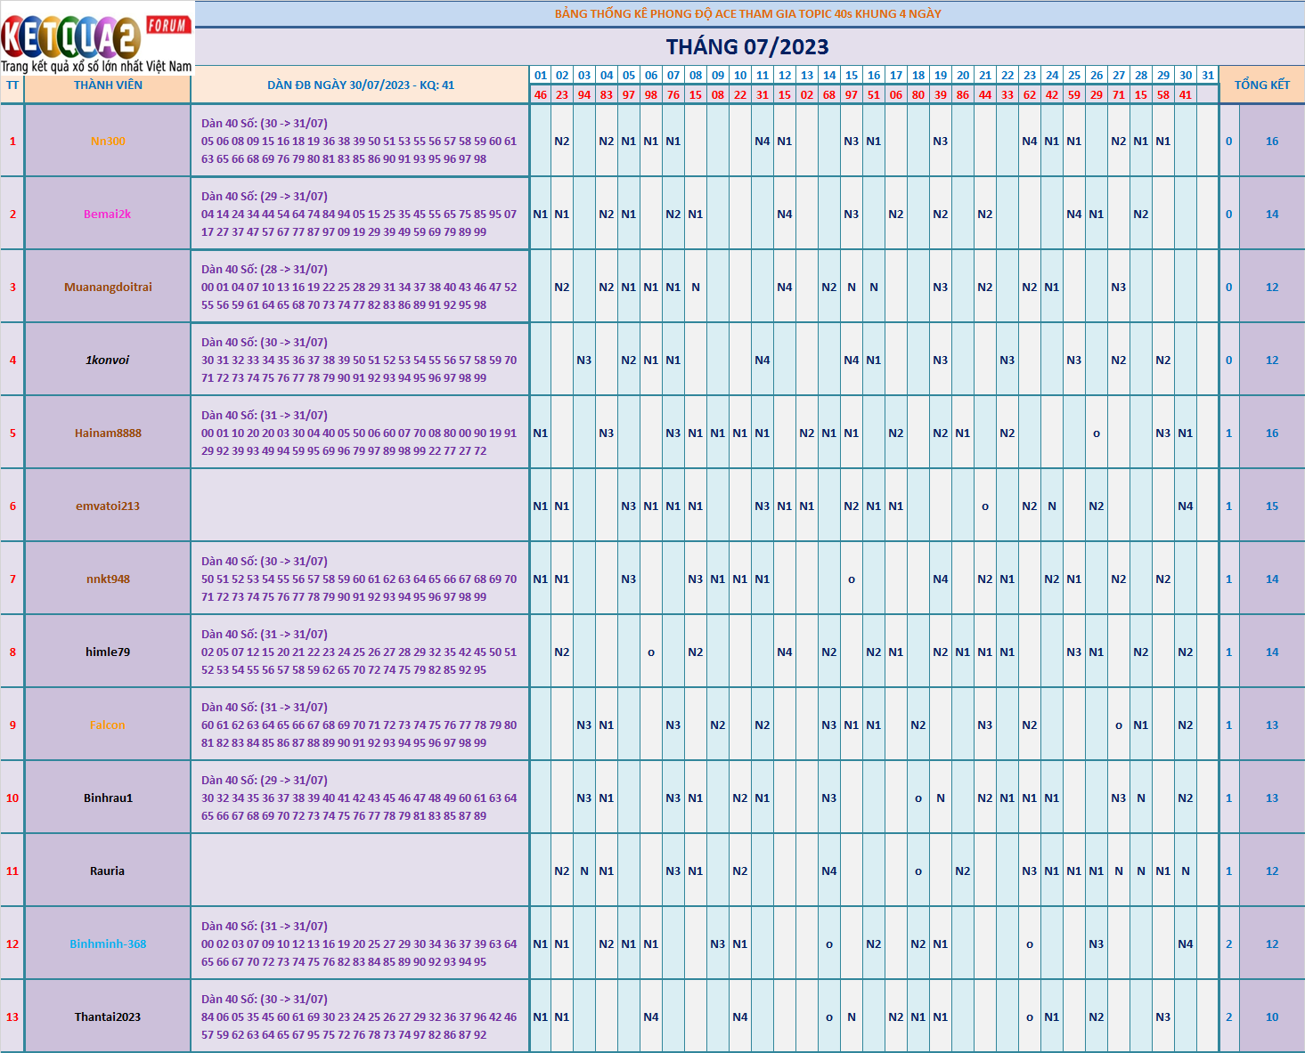Screen dimensions: 1305x1053
Task: Click Falcon's number row starting 60 61 62
Action: (359, 725)
